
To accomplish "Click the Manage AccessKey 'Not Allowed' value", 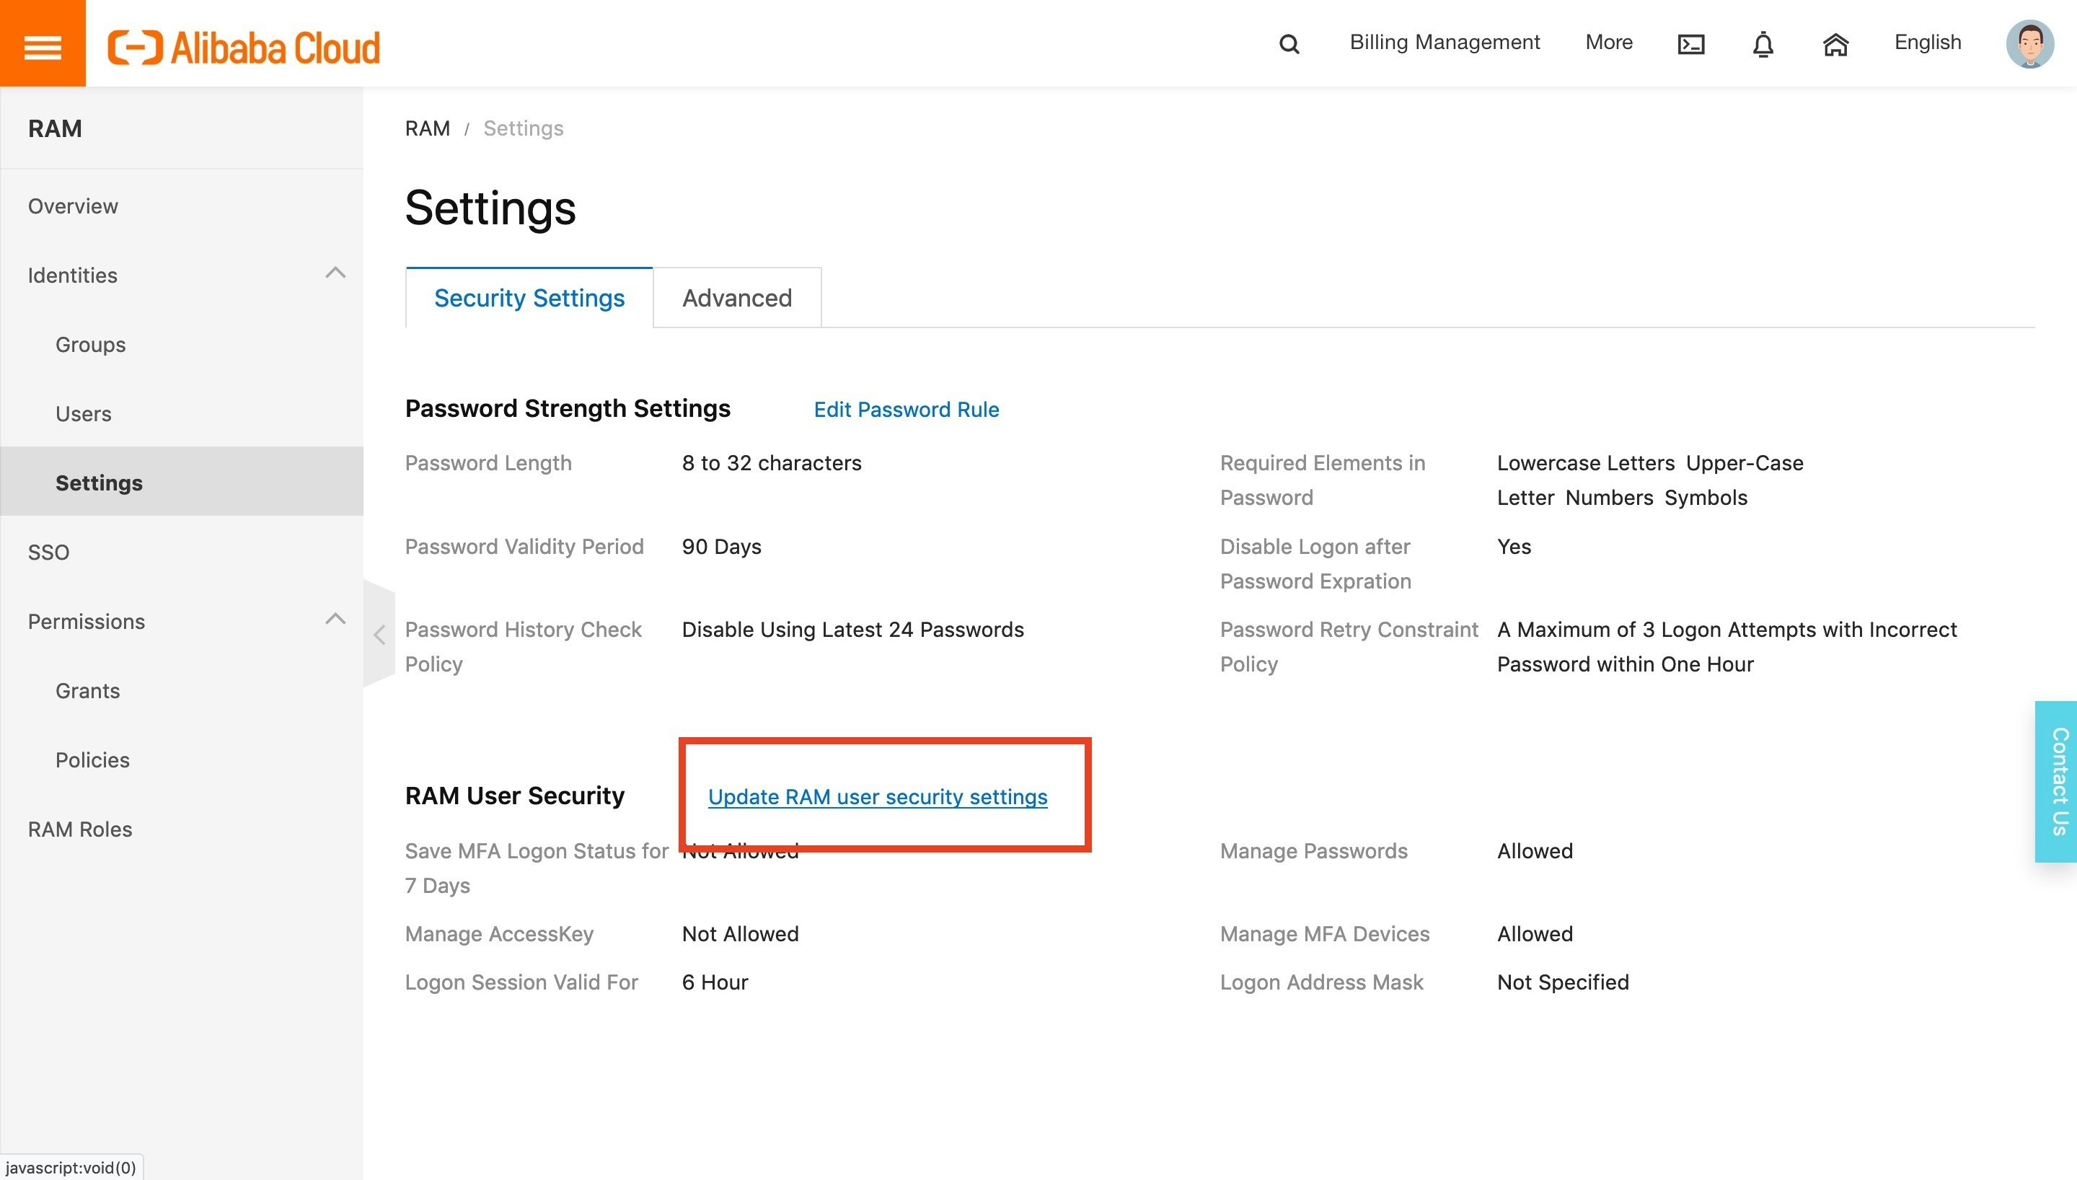I will coord(740,933).
